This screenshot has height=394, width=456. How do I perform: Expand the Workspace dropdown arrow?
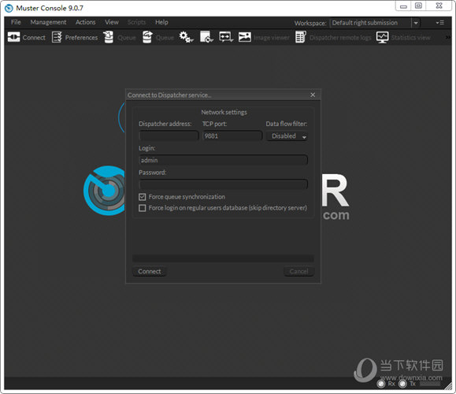pos(416,23)
